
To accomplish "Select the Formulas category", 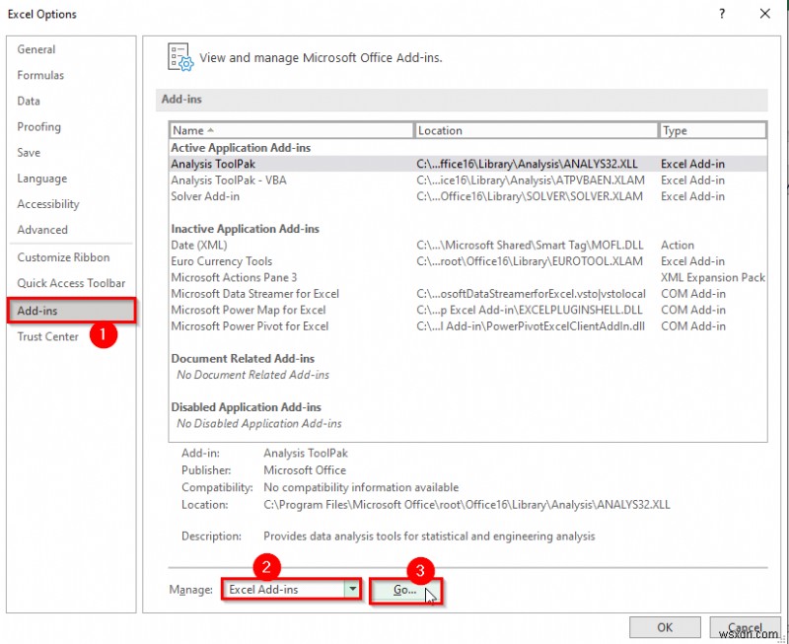I will 40,75.
